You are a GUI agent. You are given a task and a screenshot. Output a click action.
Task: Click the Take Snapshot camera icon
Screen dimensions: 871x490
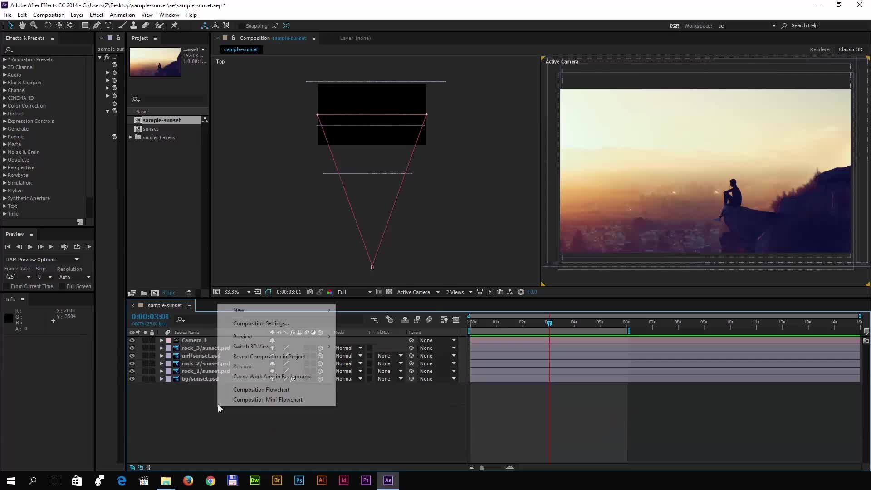point(310,292)
